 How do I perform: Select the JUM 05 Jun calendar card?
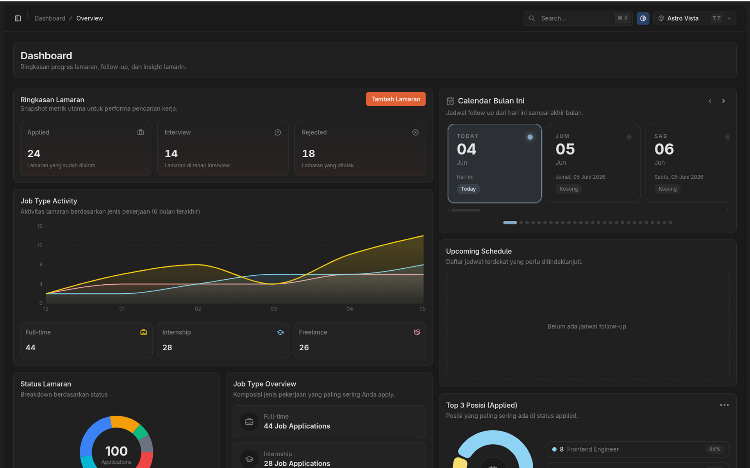(x=593, y=163)
